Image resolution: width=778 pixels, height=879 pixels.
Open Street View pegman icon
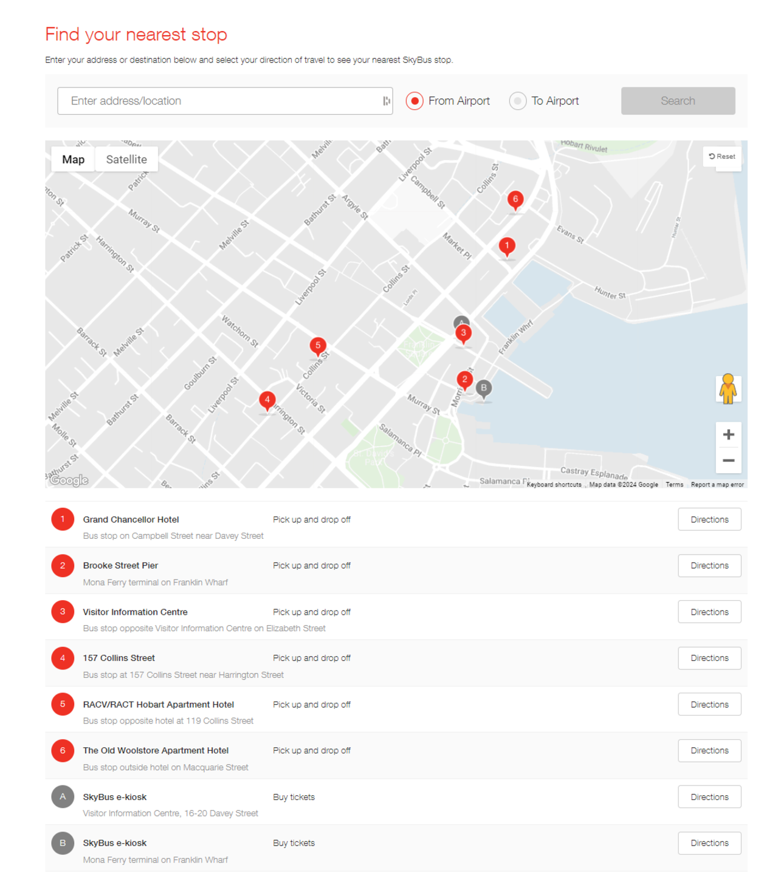click(728, 389)
